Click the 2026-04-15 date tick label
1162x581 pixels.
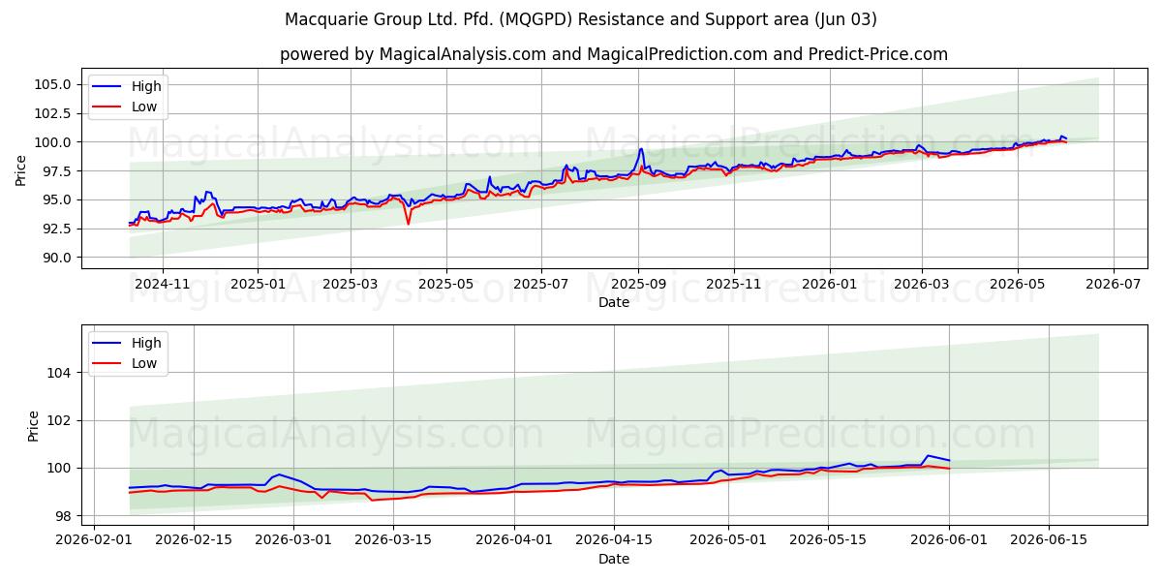pyautogui.click(x=613, y=539)
